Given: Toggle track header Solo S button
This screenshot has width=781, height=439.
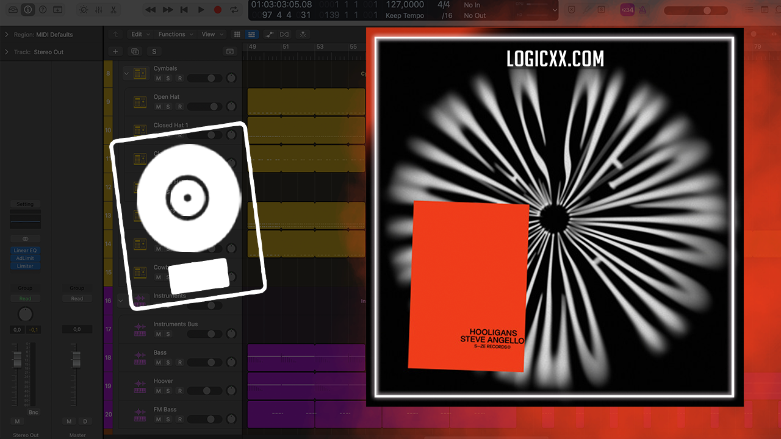Looking at the screenshot, I should pyautogui.click(x=154, y=52).
